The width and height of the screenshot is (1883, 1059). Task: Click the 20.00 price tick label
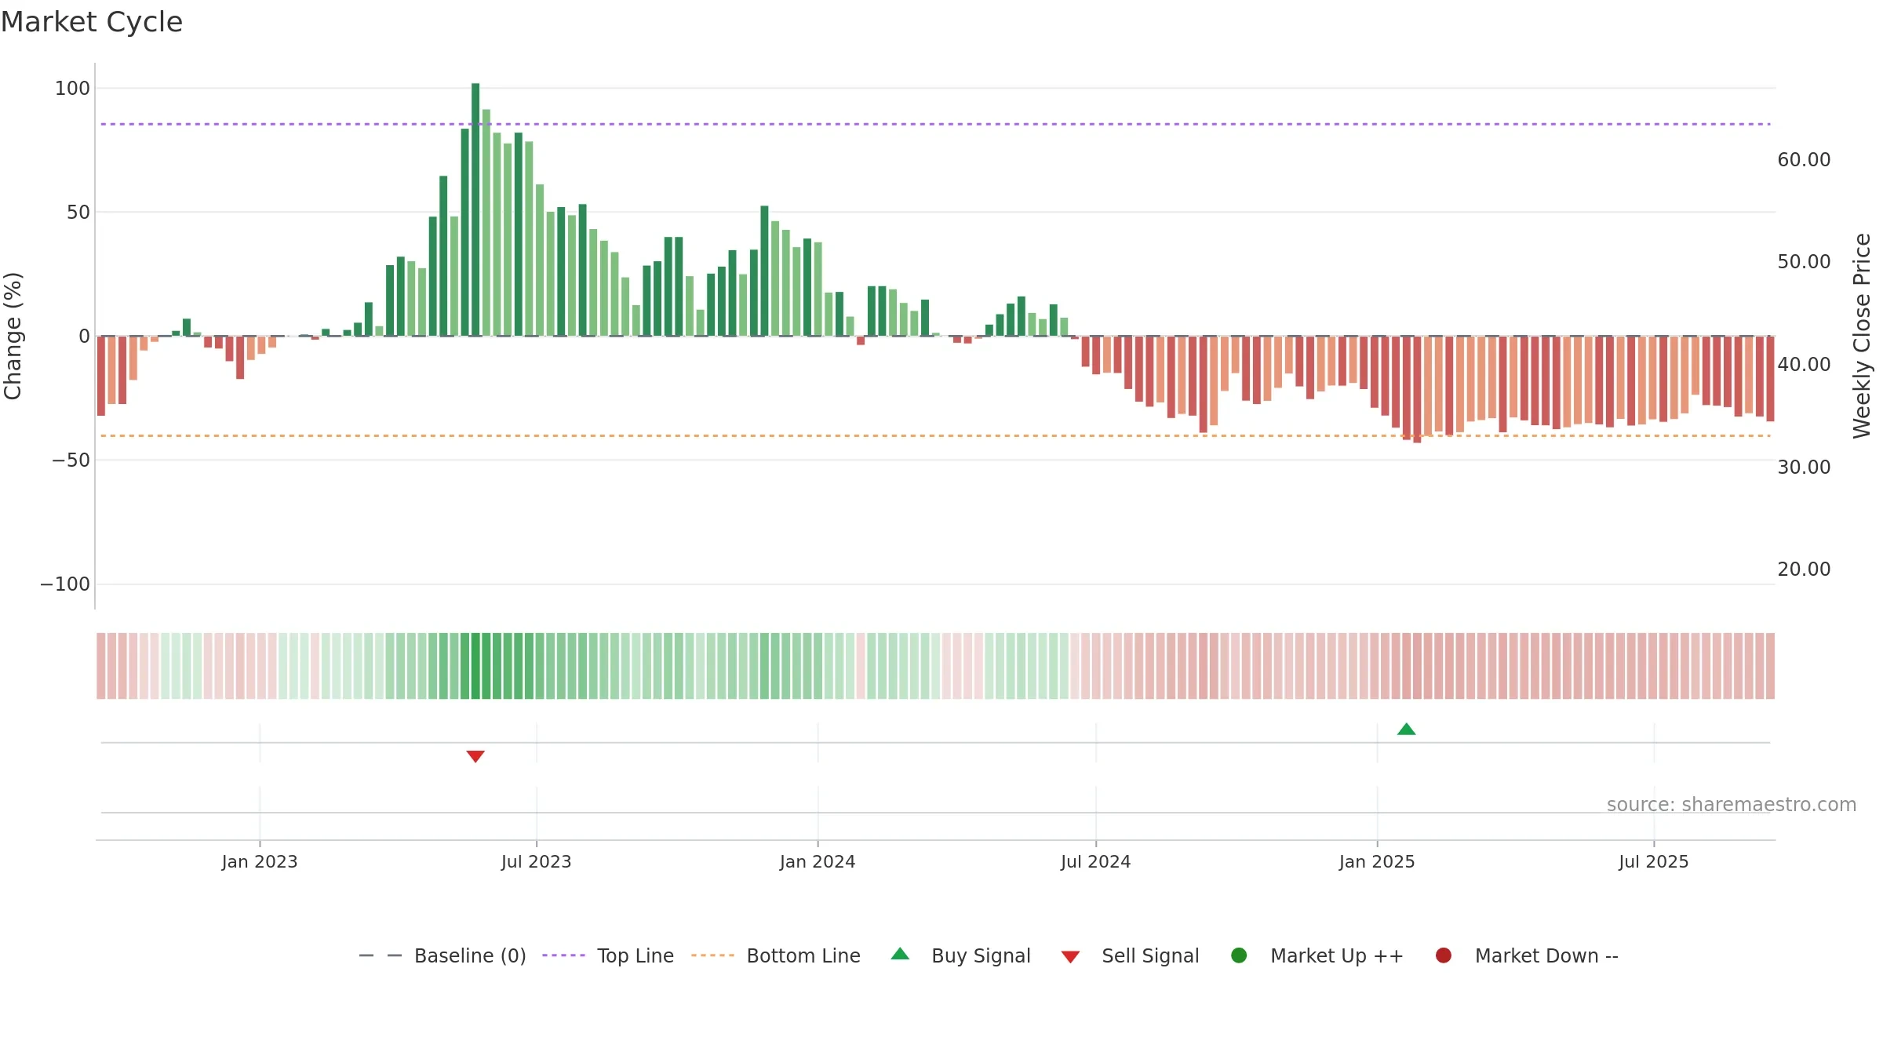click(1804, 570)
